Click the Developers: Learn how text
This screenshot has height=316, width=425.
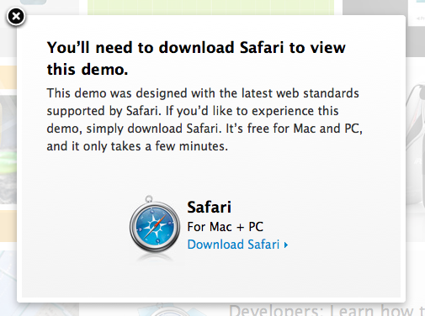click(327, 310)
